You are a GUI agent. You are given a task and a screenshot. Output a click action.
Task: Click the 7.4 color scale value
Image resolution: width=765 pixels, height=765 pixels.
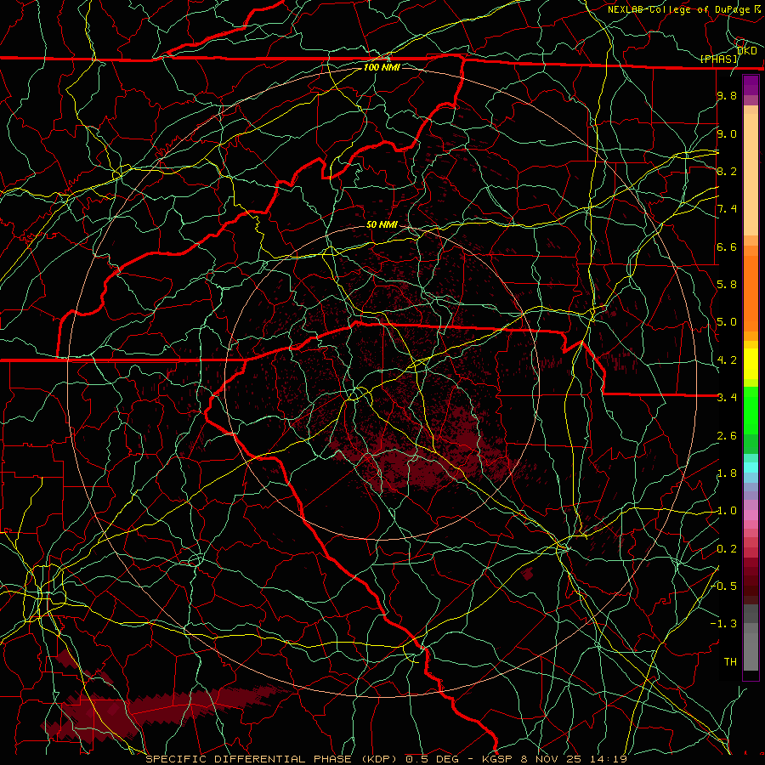click(x=727, y=209)
